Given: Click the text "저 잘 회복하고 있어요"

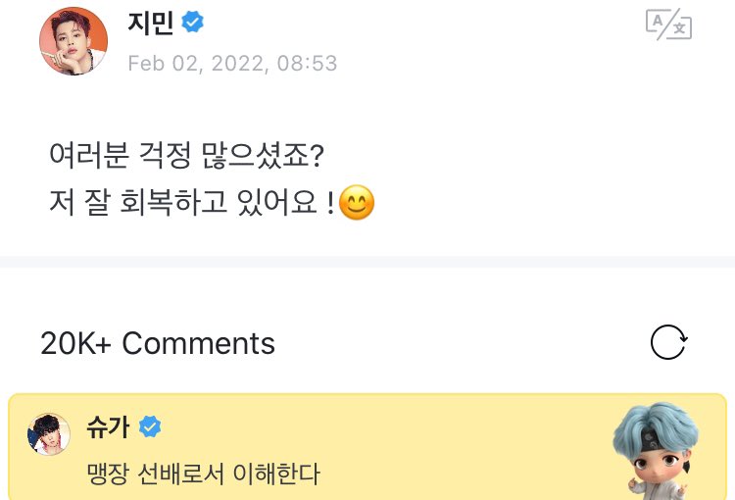Looking at the screenshot, I should click(x=180, y=205).
